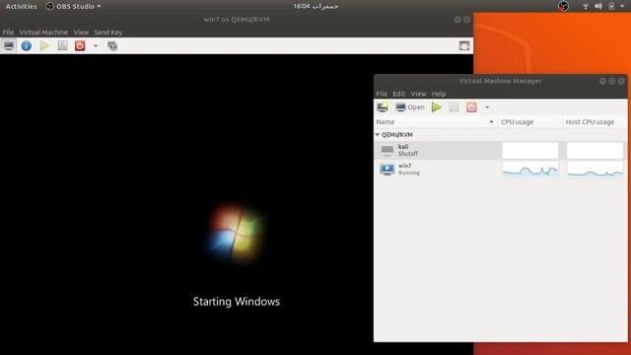Viewport: 631px width, 355px height.
Task: Click the volume speaker icon in top bar
Action: pos(598,7)
